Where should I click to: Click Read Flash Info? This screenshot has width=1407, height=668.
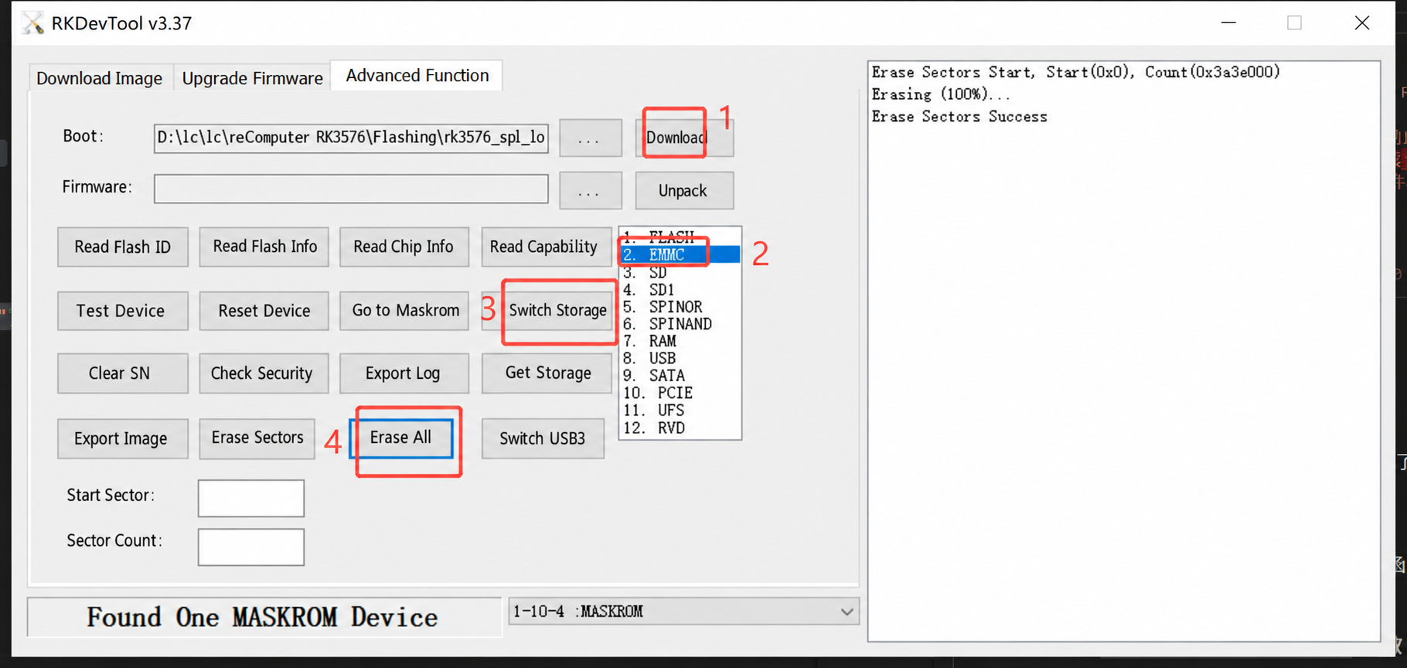point(264,247)
